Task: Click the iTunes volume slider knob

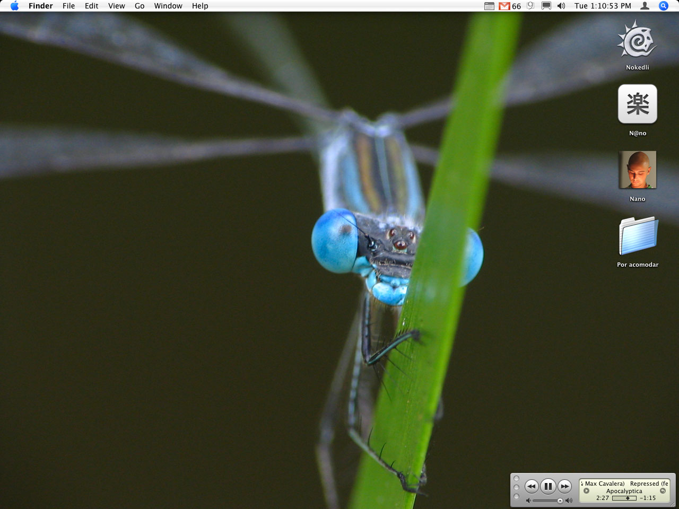Action: 560,501
